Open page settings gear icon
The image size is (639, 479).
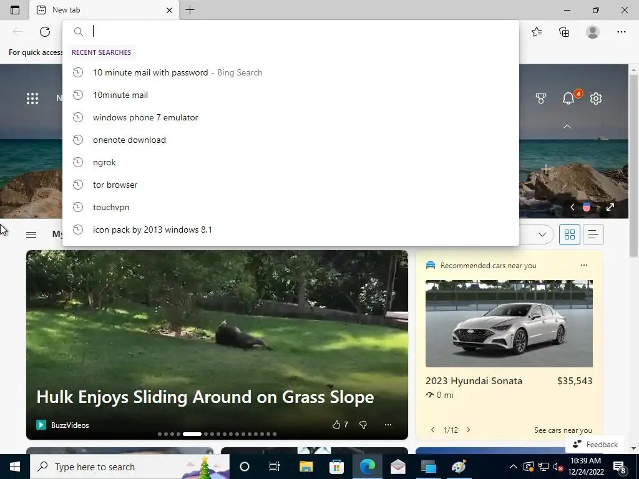[x=596, y=98]
